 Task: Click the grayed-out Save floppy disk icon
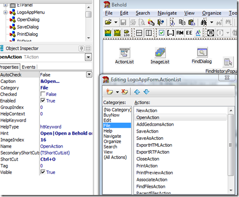[x=123, y=22]
